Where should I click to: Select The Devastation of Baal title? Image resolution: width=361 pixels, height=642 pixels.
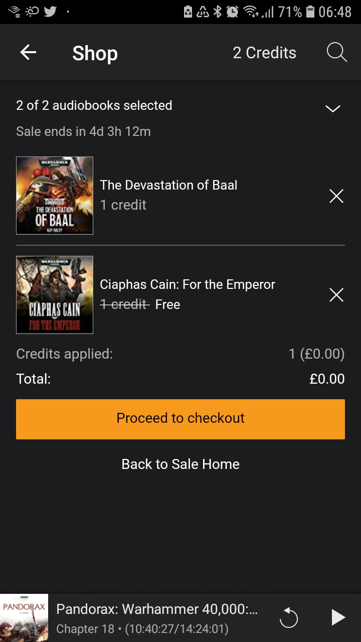click(x=168, y=185)
